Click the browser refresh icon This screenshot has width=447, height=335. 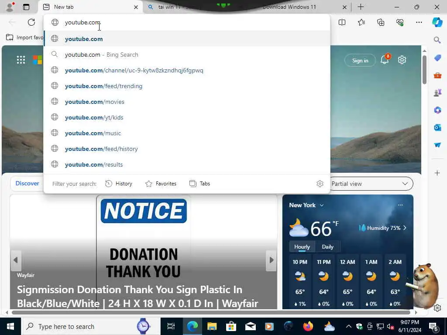pos(31,22)
